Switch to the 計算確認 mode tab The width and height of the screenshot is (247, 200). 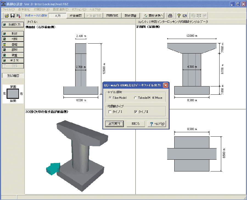[x=75, y=16]
